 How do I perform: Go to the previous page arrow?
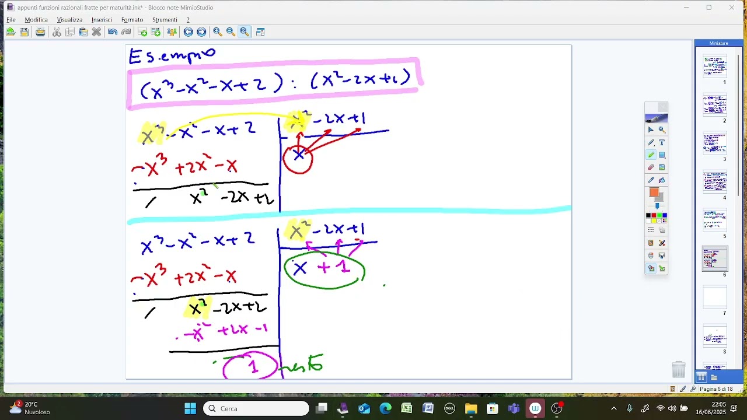pos(188,32)
